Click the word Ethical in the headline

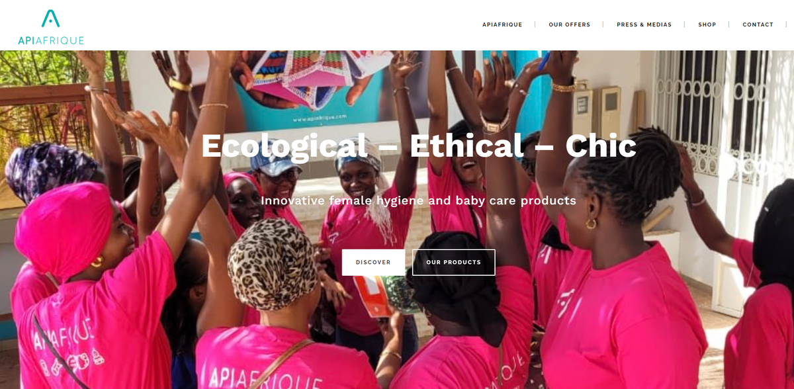tap(466, 146)
